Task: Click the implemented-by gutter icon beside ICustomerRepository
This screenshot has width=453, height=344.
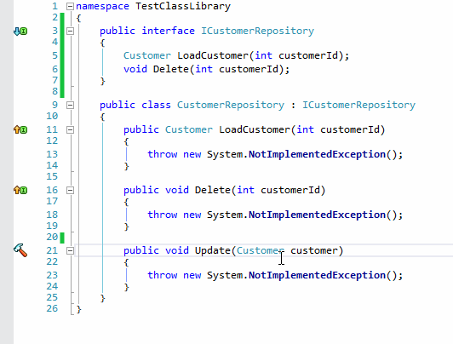Action: click(20, 32)
